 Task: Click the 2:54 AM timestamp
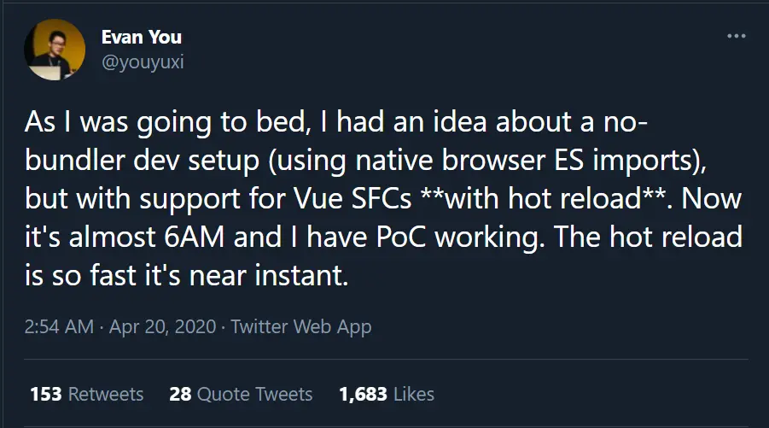pos(59,327)
